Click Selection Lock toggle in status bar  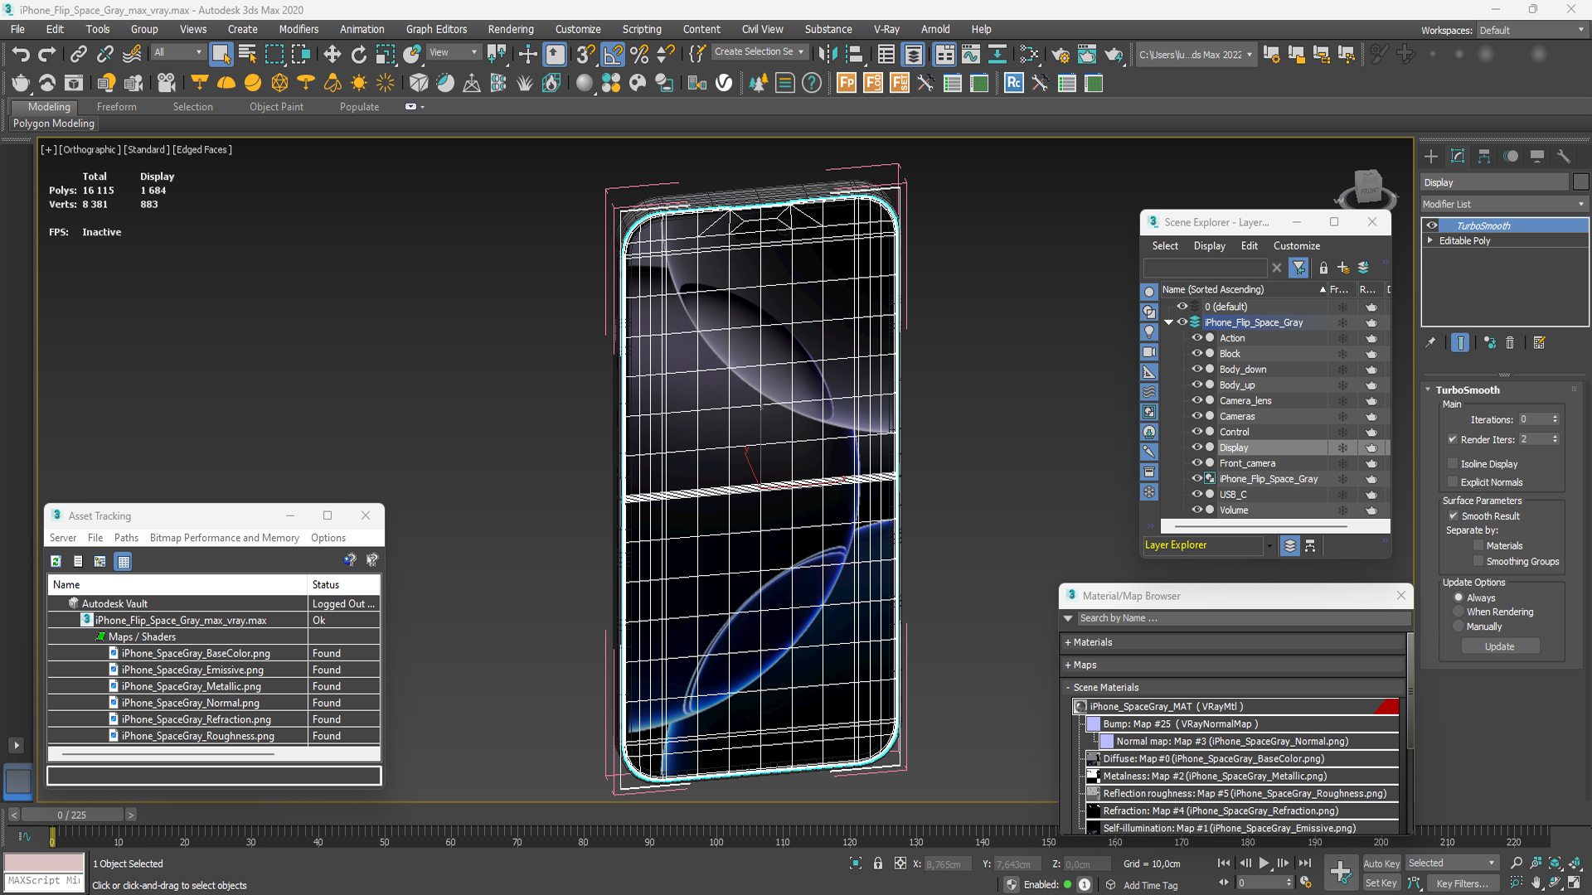point(878,864)
